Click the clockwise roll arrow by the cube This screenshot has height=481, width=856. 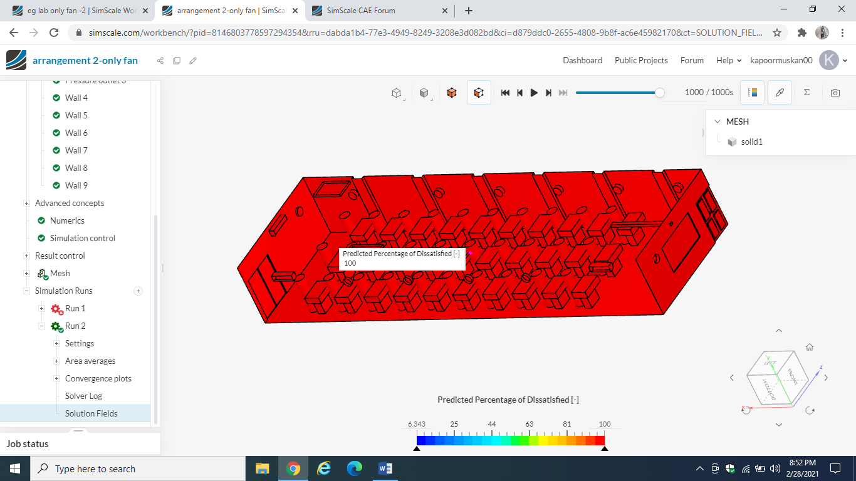click(x=810, y=410)
